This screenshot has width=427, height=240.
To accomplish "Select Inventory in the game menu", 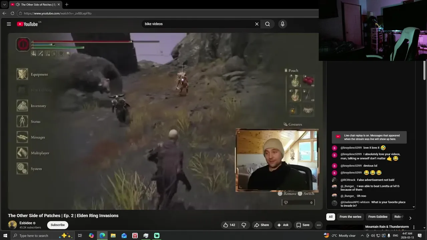I will [x=32, y=106].
